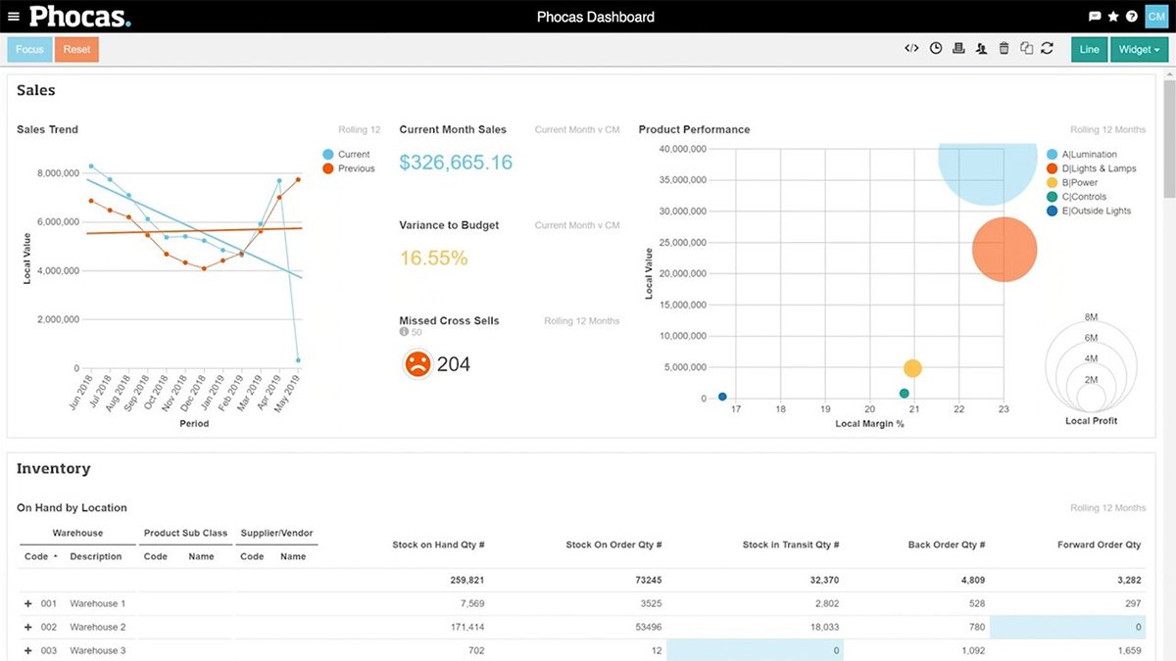Print the Phocas Dashboard
This screenshot has width=1176, height=661.
[x=957, y=47]
